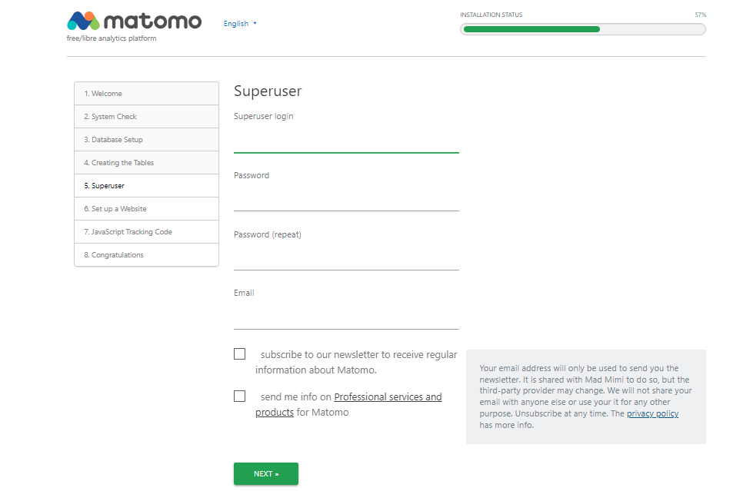This screenshot has height=491, width=753.
Task: Check the send me info checkbox
Action: pyautogui.click(x=240, y=396)
